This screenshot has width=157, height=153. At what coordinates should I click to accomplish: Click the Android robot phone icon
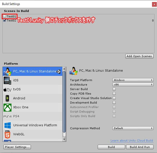7,98
